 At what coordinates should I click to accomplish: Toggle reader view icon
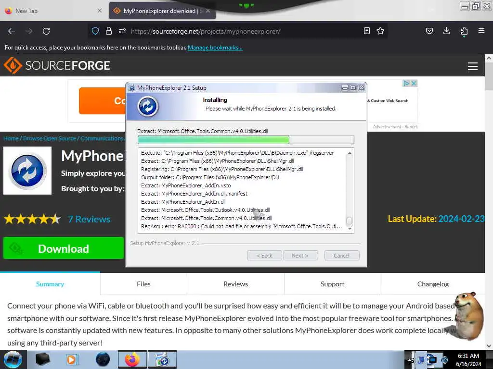pos(366,31)
